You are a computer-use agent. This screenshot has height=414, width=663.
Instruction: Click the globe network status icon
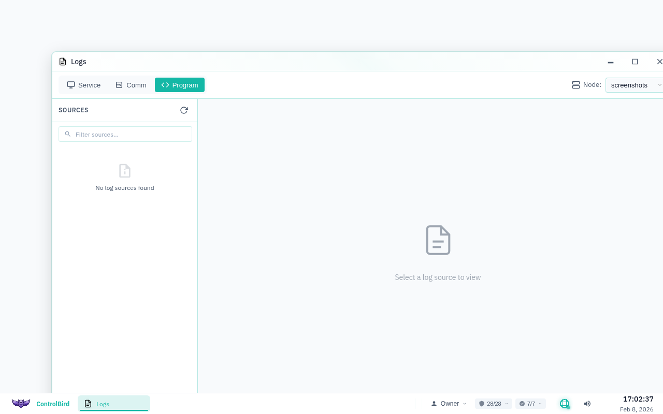565,404
